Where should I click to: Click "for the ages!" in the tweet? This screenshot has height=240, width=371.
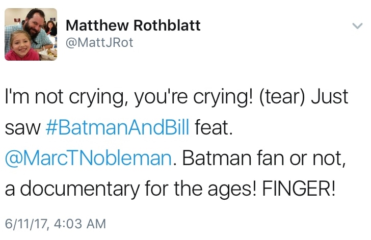coord(196,189)
